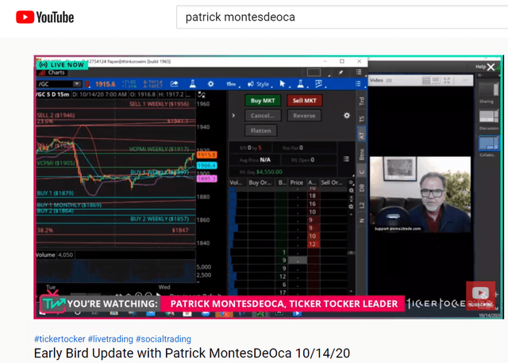Click the Cancel... button in Active Trader
The width and height of the screenshot is (508, 363).
coord(263,116)
